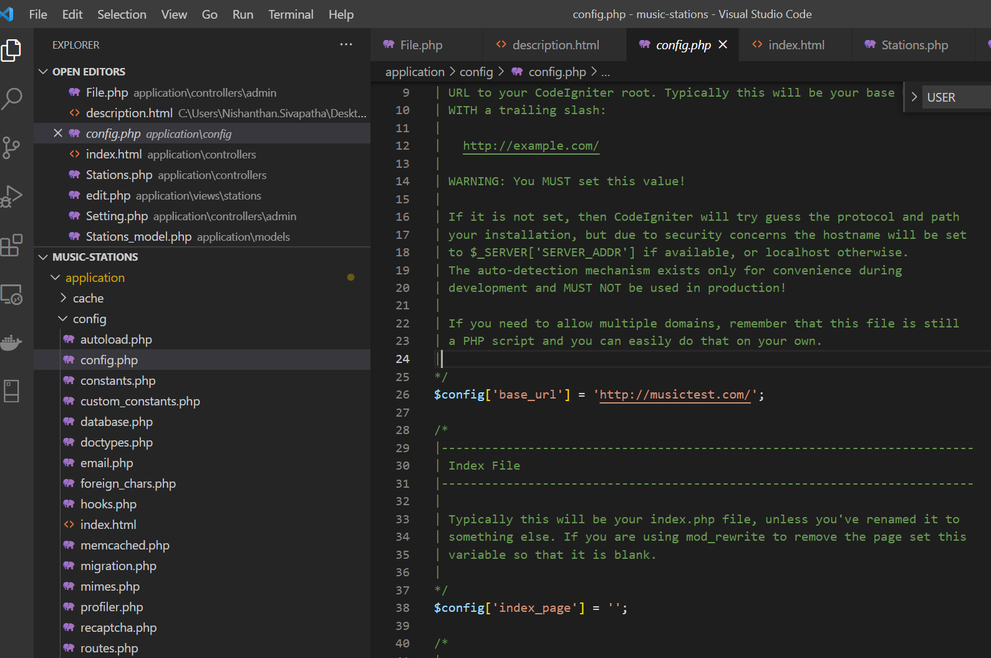Expand the USER panel chevron
This screenshot has width=991, height=658.
pos(914,97)
